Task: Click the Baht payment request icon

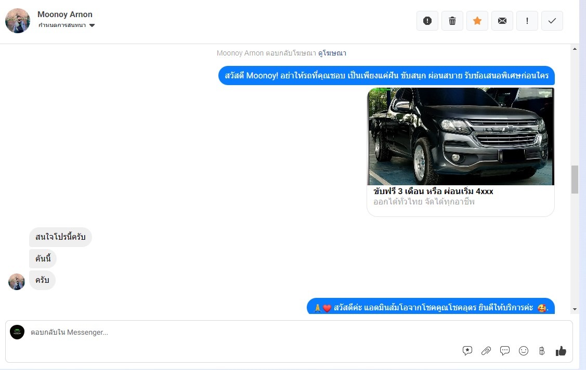Action: [x=542, y=351]
